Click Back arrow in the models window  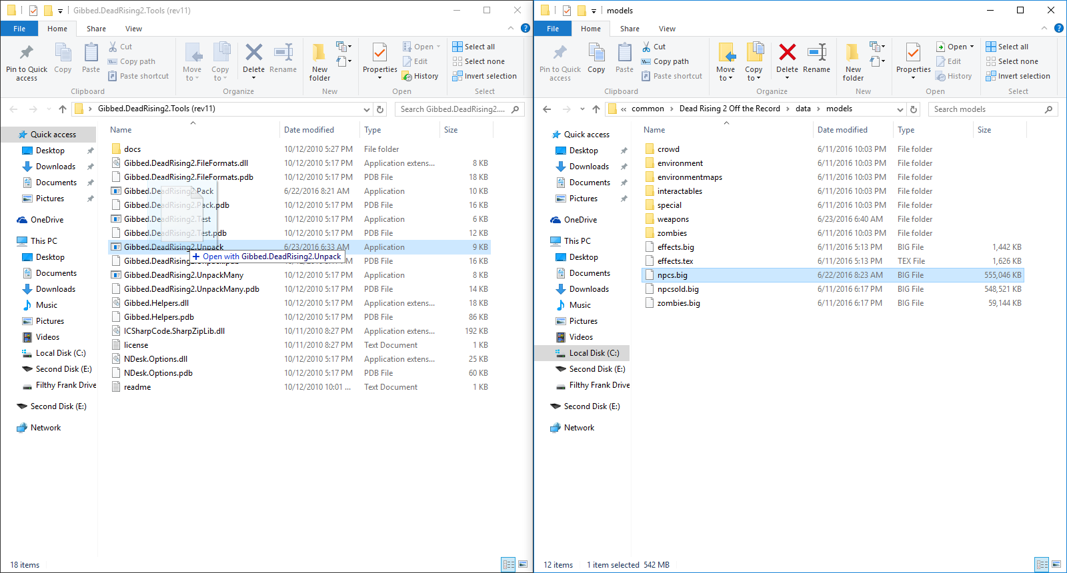point(547,109)
